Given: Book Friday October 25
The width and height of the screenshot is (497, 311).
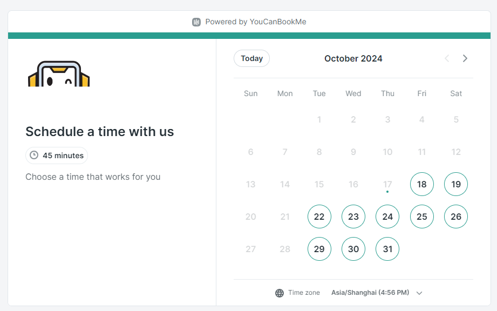Looking at the screenshot, I should click(x=422, y=217).
